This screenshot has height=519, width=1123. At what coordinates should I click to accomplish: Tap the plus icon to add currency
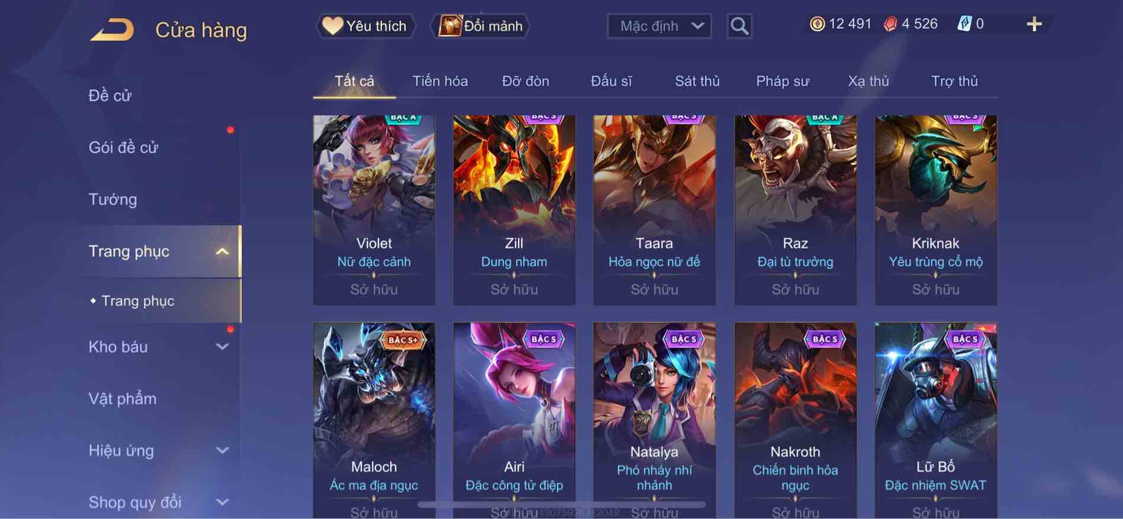point(1034,24)
